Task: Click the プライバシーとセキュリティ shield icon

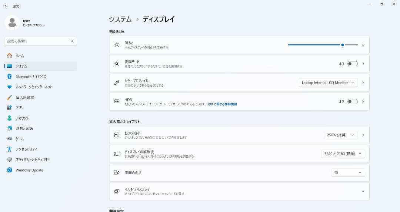Action: coord(10,160)
